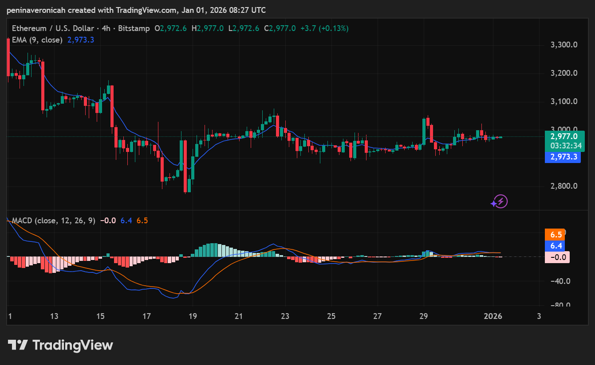Click the 3,300.0 price scale label
Image resolution: width=595 pixels, height=365 pixels.
point(563,45)
